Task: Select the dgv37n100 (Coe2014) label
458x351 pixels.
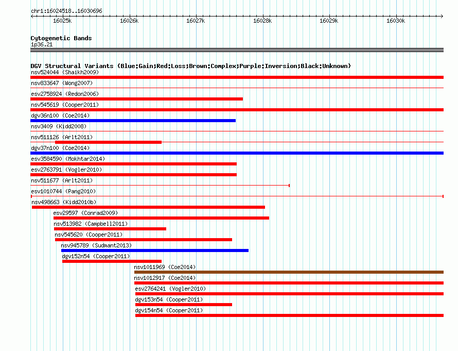Action: (60, 148)
